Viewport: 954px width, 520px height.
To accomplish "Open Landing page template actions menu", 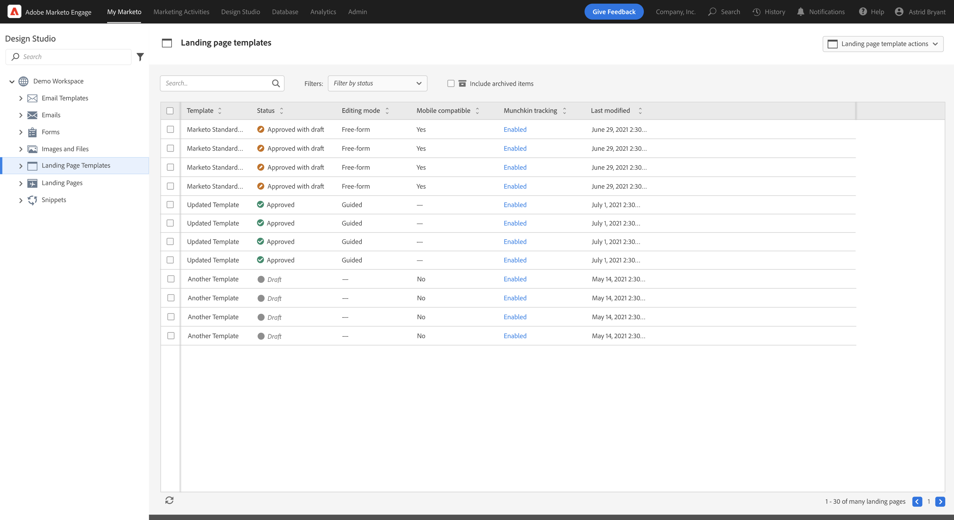I will pos(883,44).
